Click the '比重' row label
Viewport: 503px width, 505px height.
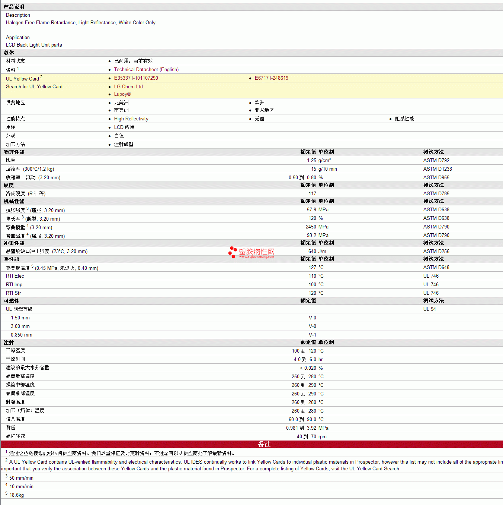(10, 160)
